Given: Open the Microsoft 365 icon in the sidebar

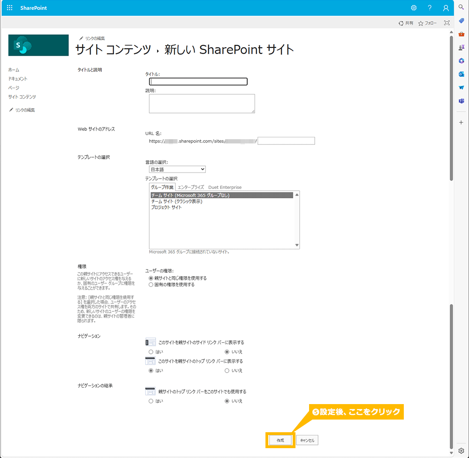Looking at the screenshot, I should click(x=461, y=60).
